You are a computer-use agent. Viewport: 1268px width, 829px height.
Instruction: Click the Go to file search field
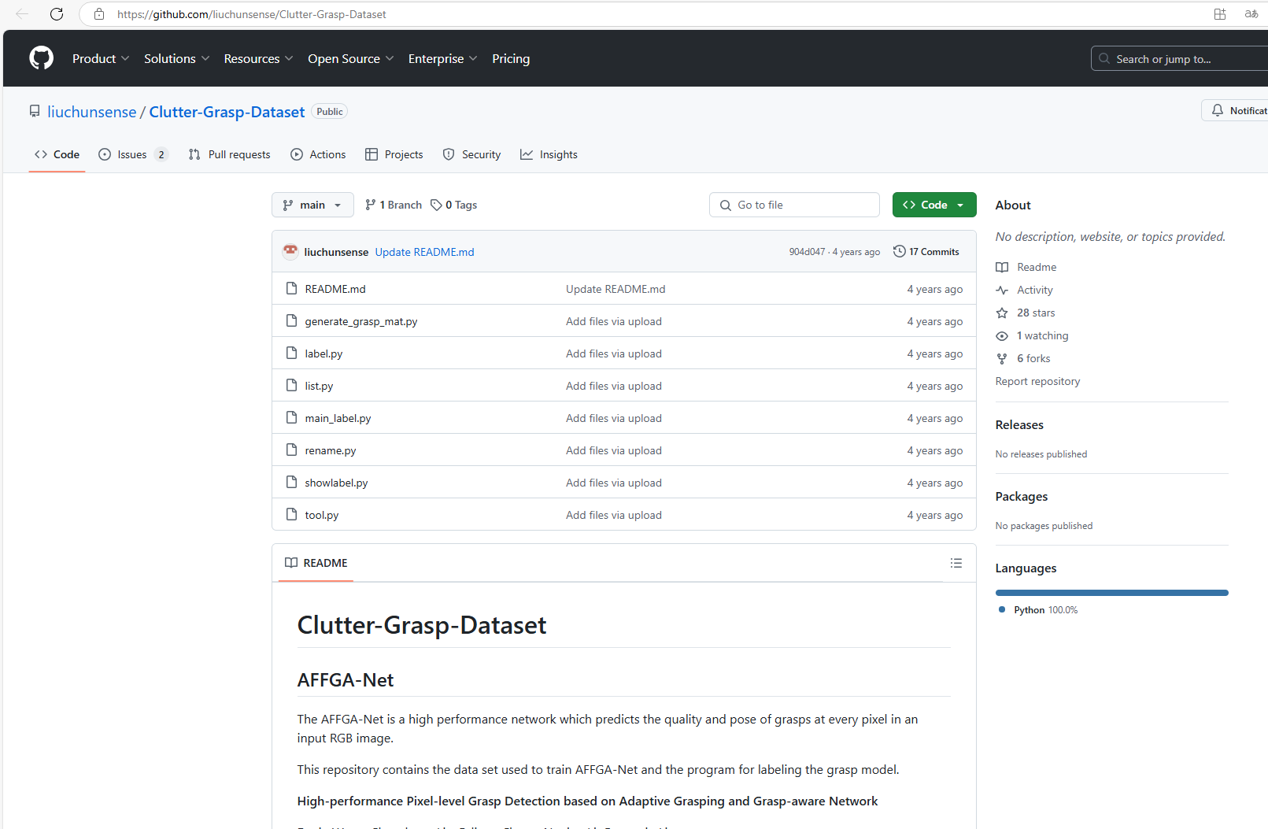point(794,205)
